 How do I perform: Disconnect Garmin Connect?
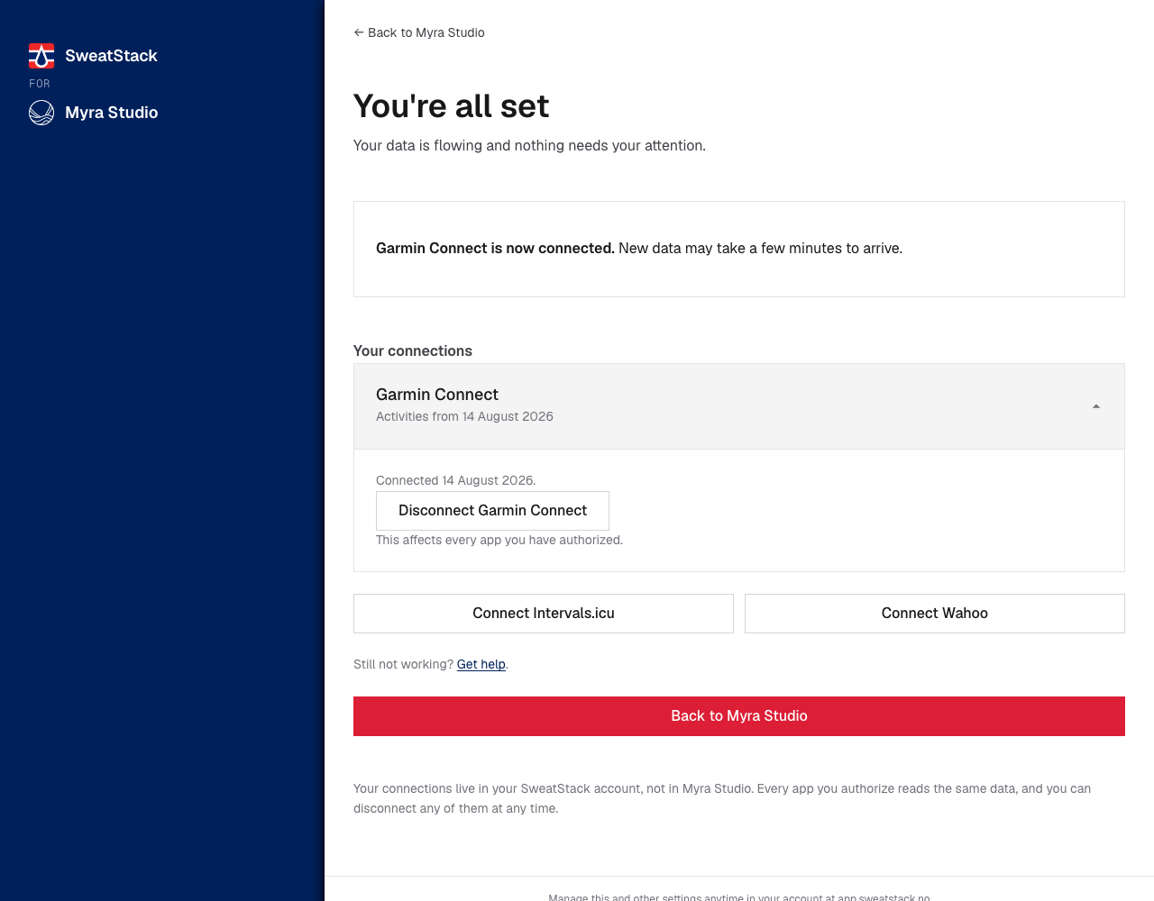(492, 511)
